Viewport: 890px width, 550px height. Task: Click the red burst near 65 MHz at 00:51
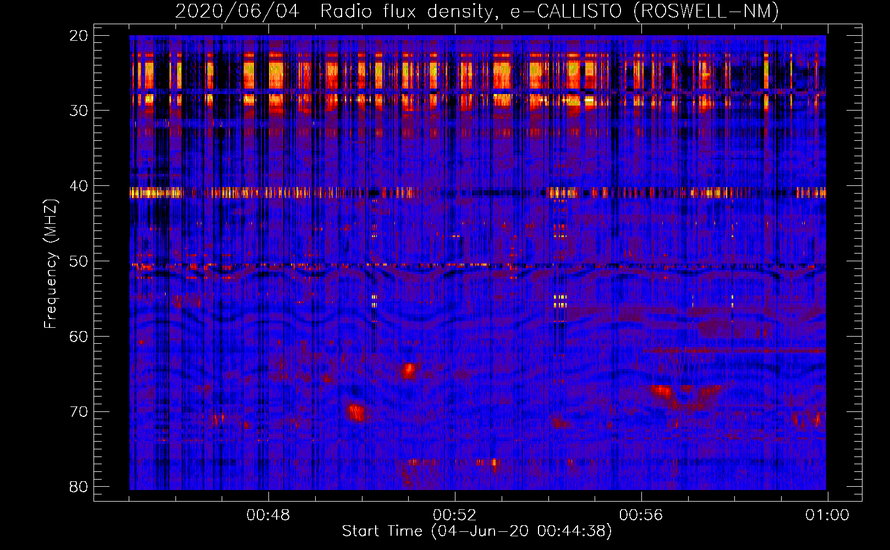(x=409, y=370)
